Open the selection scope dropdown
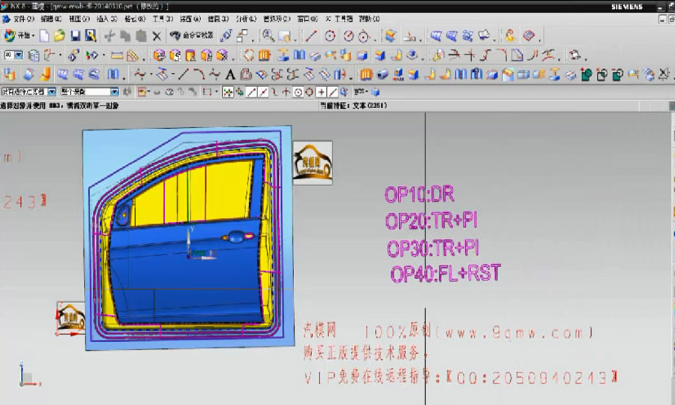Viewport: 675px width, 405px height. pyautogui.click(x=114, y=91)
